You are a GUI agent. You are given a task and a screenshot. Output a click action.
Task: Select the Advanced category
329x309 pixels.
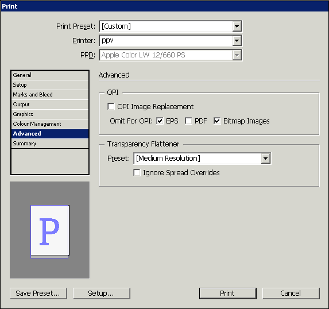[50, 134]
